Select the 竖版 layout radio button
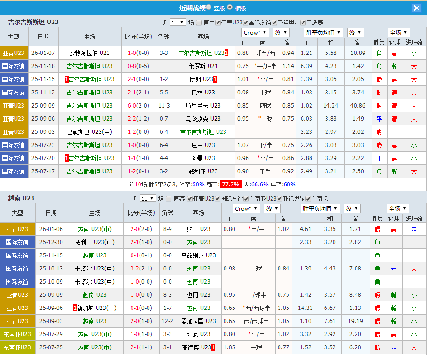This screenshot has height=355, width=427. (208, 8)
